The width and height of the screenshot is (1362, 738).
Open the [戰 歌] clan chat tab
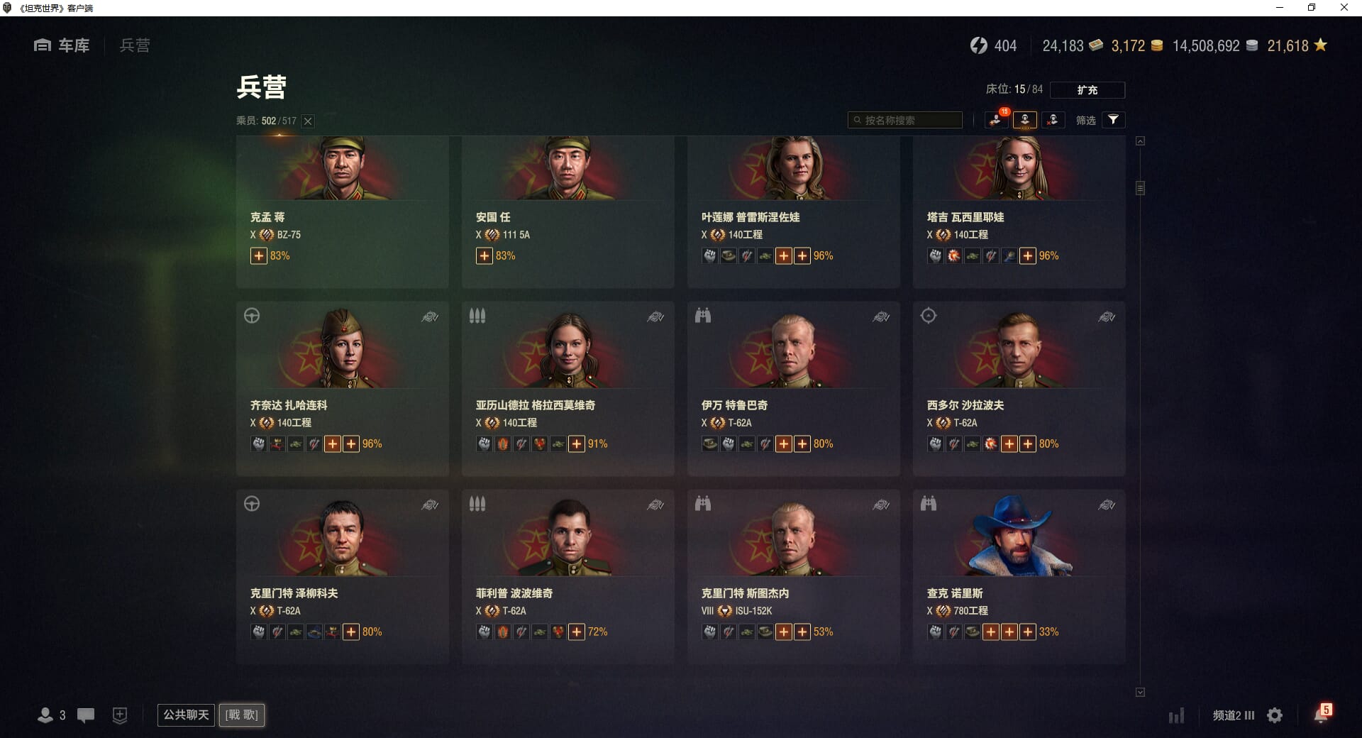(x=242, y=715)
